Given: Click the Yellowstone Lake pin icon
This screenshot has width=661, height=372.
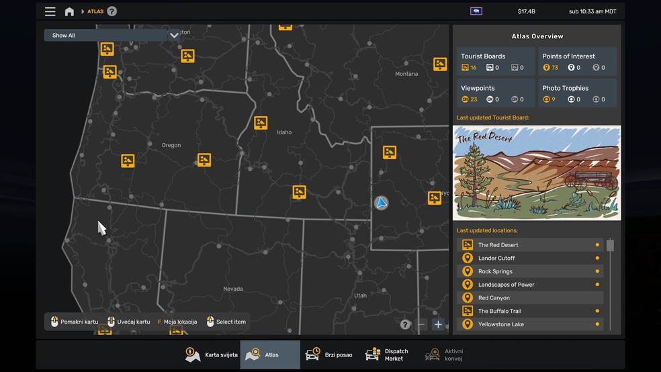Looking at the screenshot, I should [x=467, y=324].
